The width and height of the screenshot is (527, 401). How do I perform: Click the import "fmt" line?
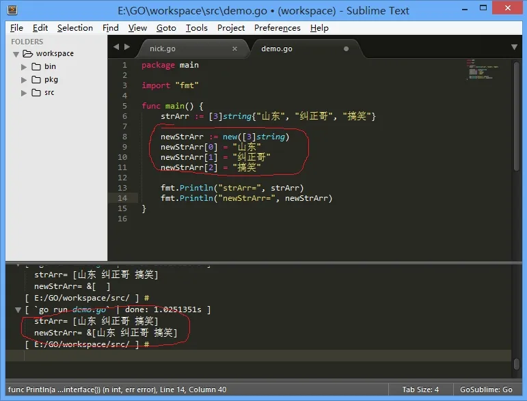click(x=170, y=85)
